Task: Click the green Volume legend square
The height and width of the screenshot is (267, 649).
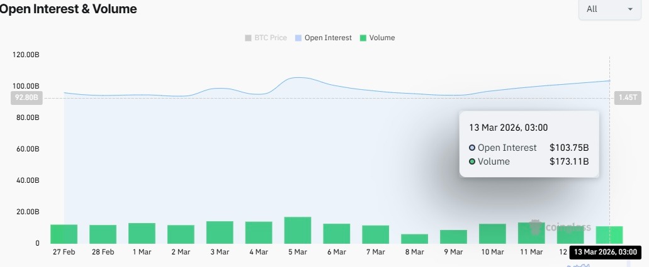Action: tap(363, 38)
